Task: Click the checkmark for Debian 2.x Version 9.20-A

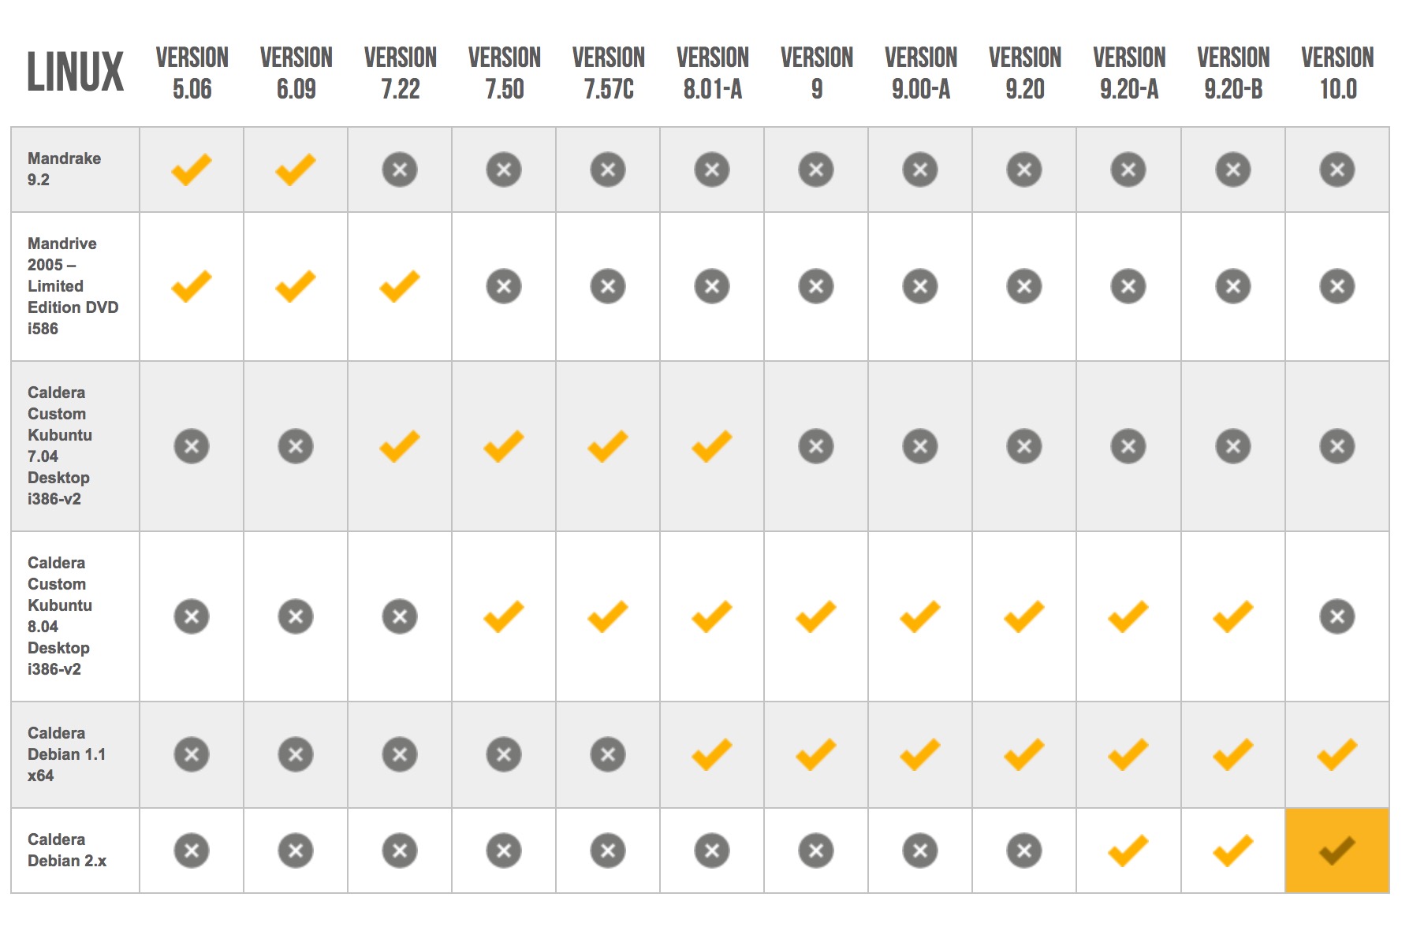Action: click(1128, 851)
